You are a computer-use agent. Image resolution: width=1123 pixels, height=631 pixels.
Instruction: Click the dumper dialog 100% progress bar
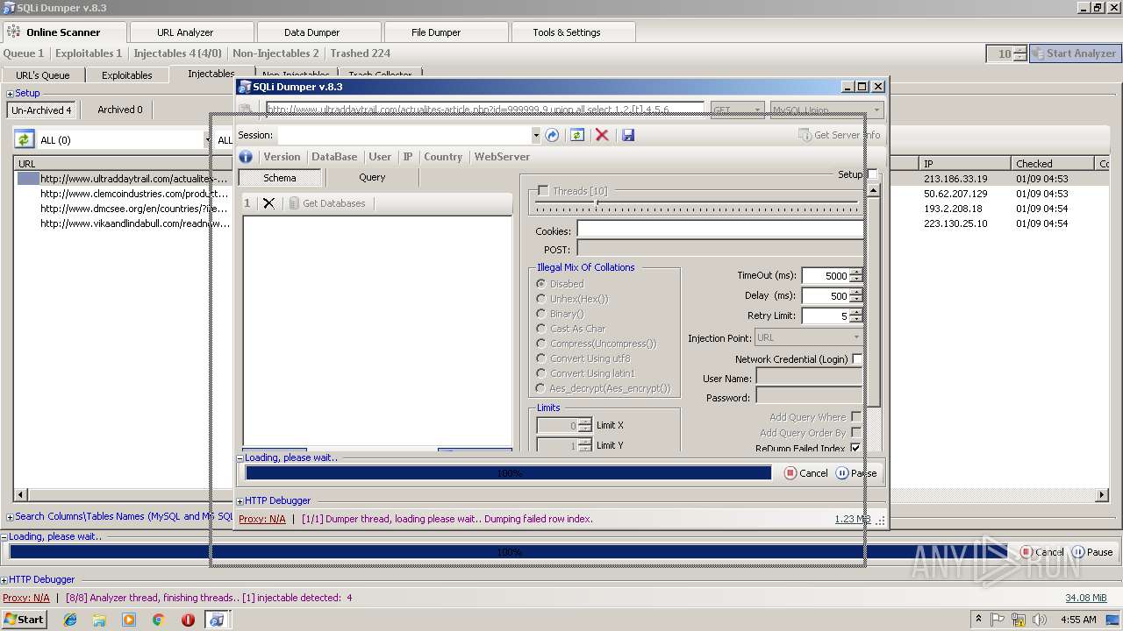509,473
